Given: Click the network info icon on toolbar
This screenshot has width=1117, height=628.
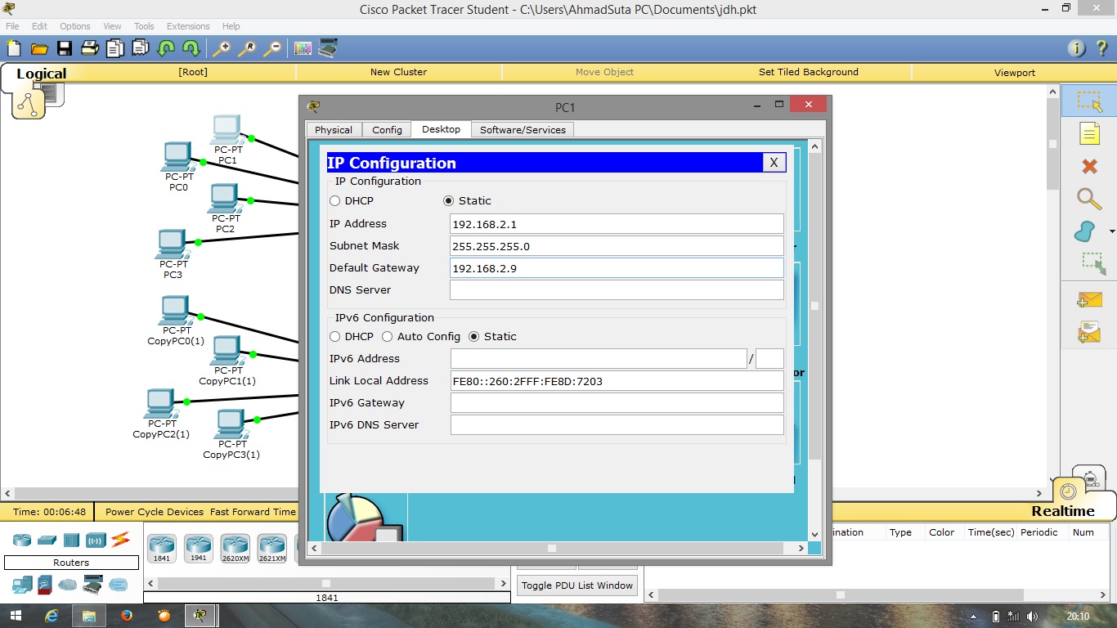Looking at the screenshot, I should [x=1077, y=48].
